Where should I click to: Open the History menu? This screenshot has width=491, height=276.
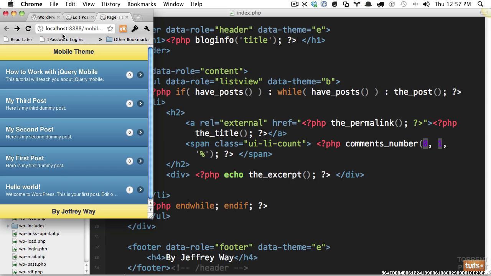coord(110,4)
